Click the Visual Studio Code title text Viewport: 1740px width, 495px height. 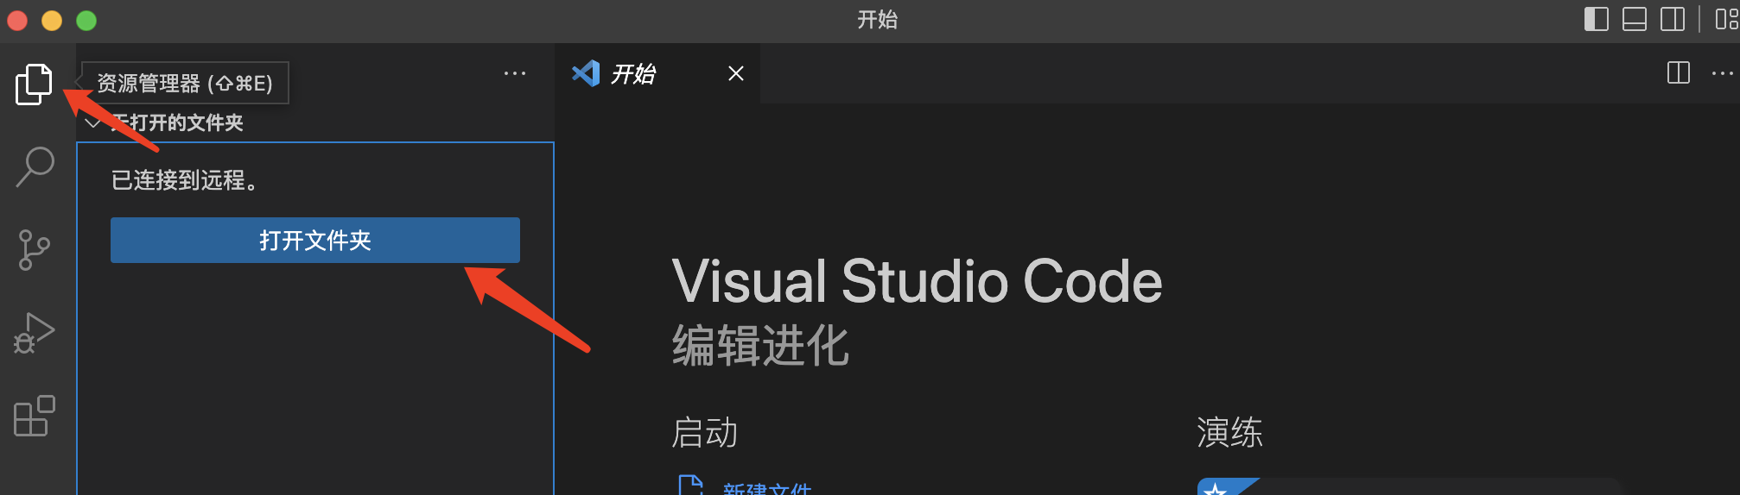pos(917,281)
